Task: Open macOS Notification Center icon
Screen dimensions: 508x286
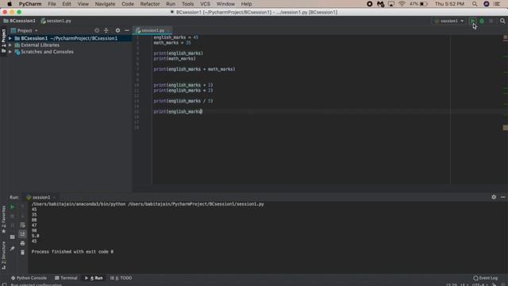Action: click(498, 4)
